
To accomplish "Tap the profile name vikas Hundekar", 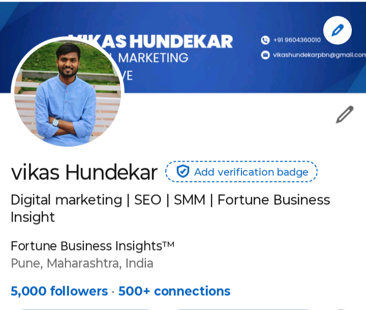I will 84,173.
